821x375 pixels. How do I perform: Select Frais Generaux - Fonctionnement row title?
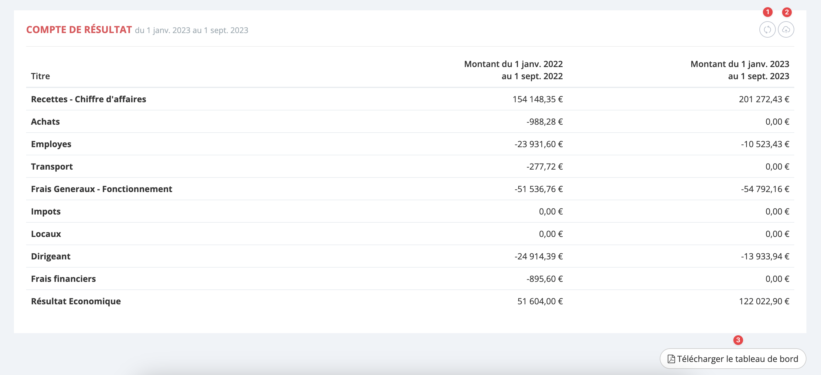point(101,189)
